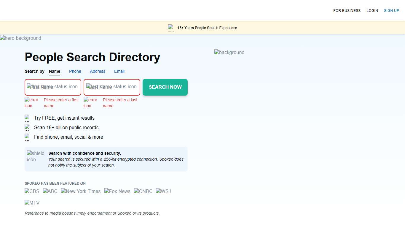Viewport: 405px width, 228px height.
Task: Click the SEARCH NOW button
Action: click(x=165, y=87)
